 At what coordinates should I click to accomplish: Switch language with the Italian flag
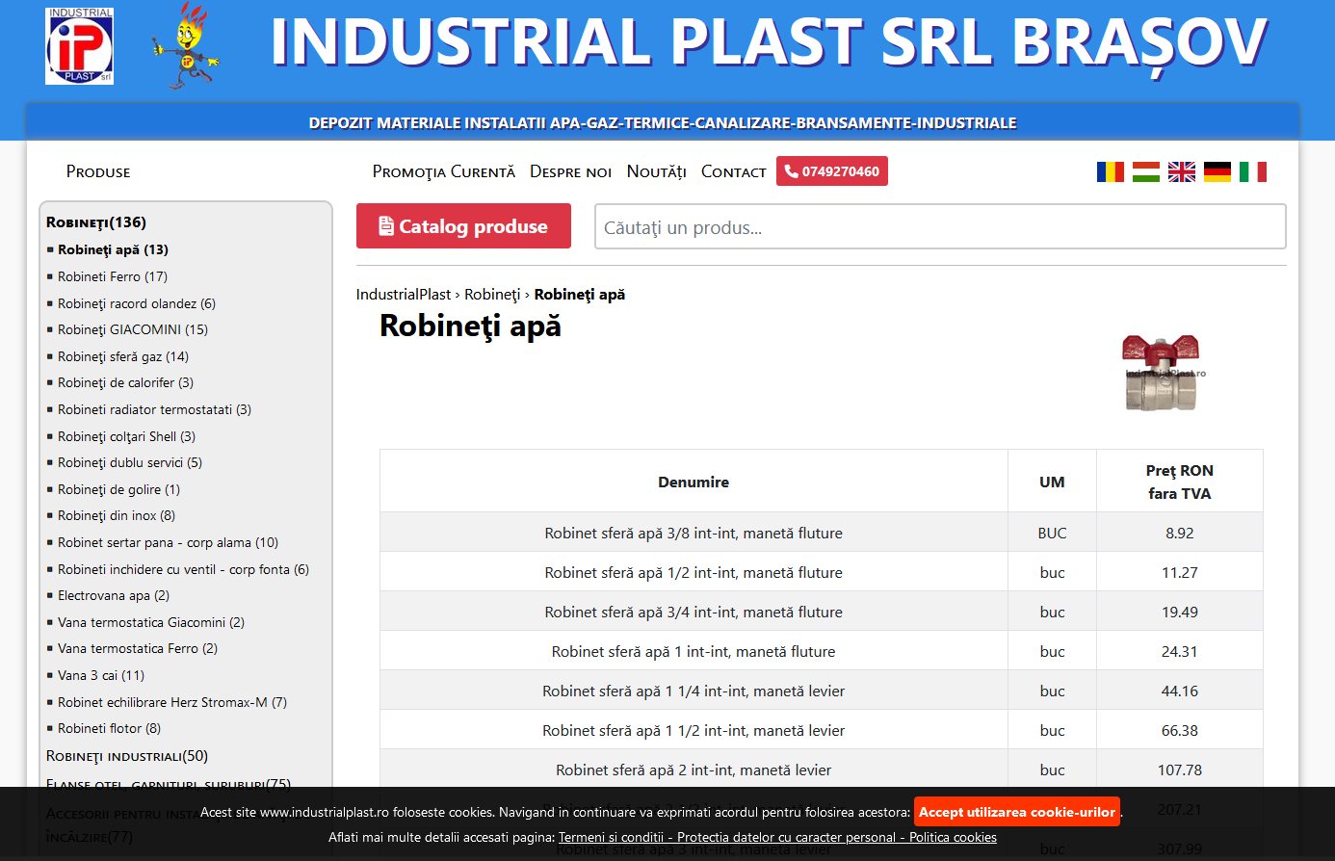pos(1253,172)
